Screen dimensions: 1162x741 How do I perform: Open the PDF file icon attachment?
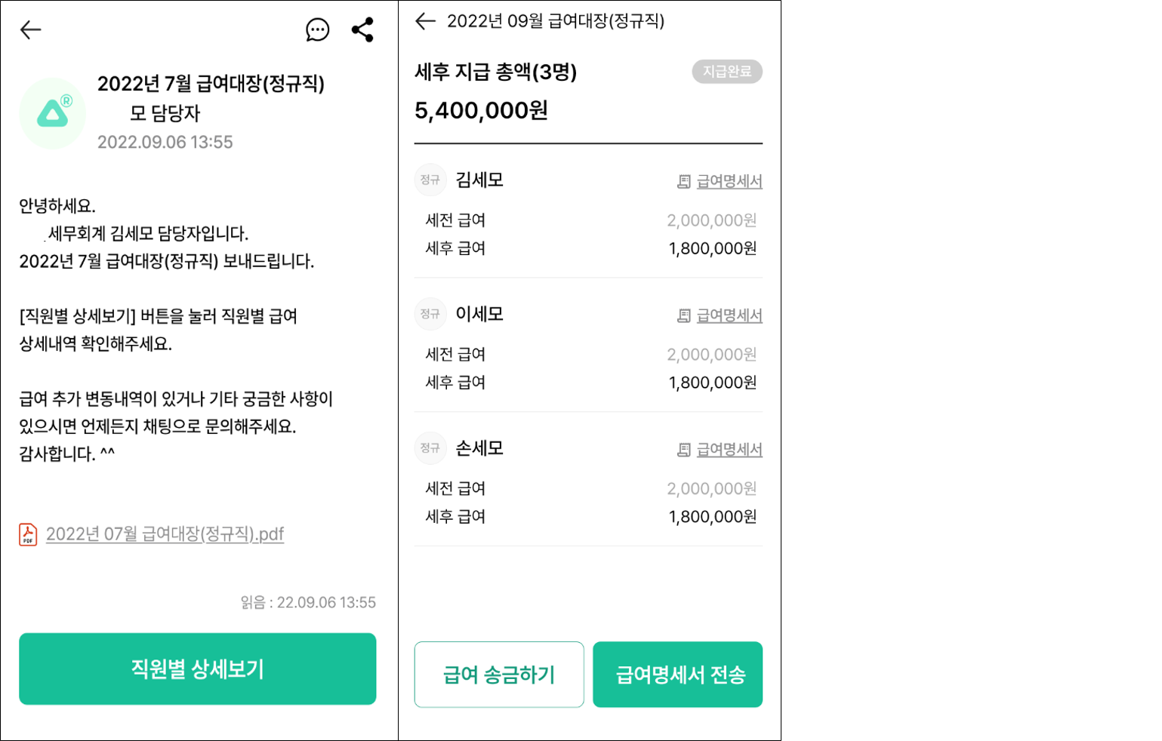pyautogui.click(x=28, y=534)
